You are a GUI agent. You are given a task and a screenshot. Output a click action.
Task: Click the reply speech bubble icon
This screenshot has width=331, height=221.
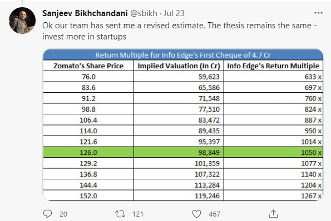[x=47, y=214]
